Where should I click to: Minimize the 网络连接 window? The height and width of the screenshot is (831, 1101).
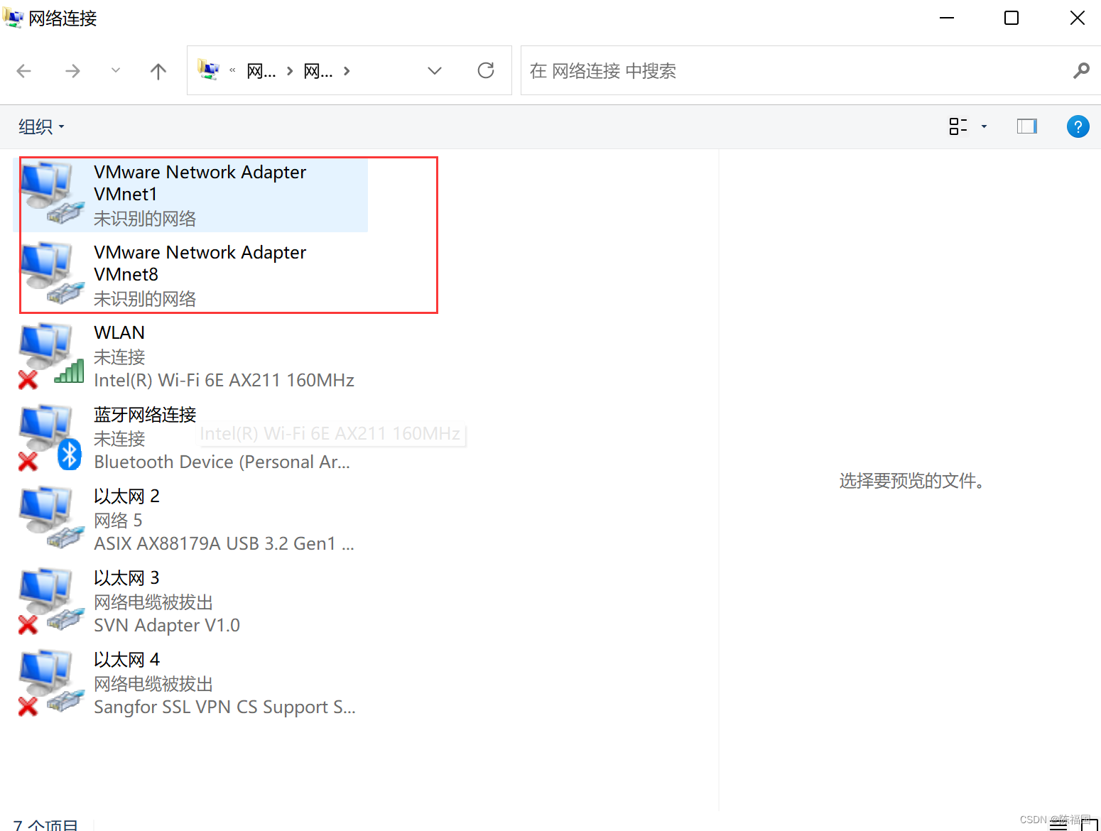[x=947, y=18]
